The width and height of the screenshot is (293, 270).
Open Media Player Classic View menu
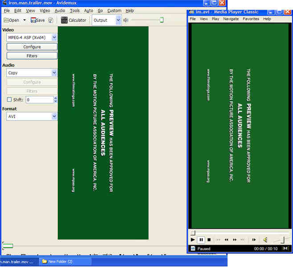[x=203, y=19]
